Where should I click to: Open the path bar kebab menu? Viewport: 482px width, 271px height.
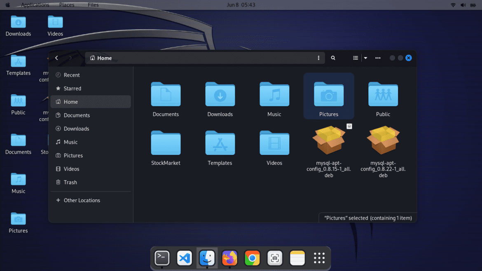(x=318, y=58)
